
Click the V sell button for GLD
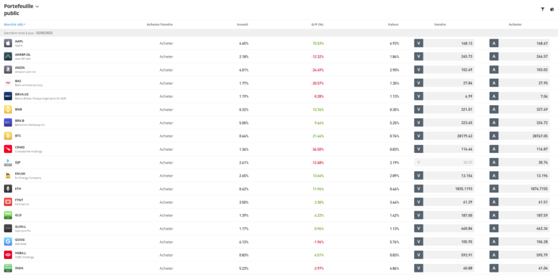point(419,215)
